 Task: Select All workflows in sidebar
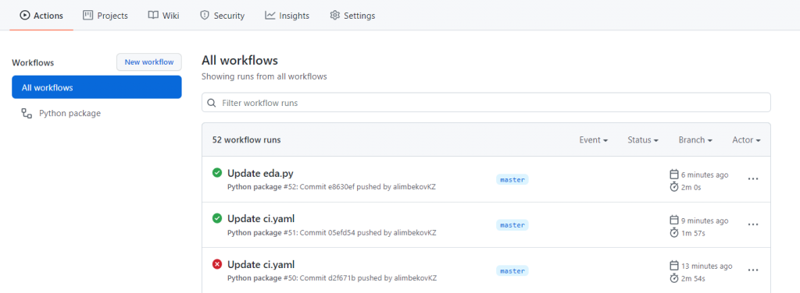96,87
